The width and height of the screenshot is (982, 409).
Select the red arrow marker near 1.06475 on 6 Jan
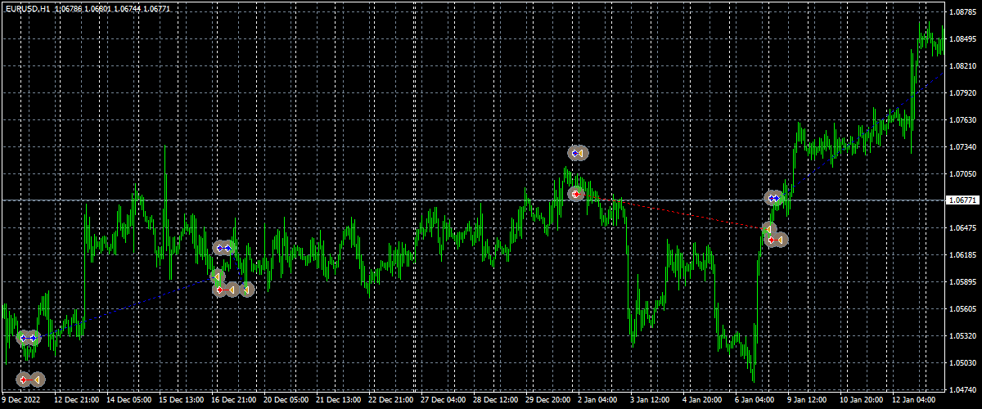[772, 240]
